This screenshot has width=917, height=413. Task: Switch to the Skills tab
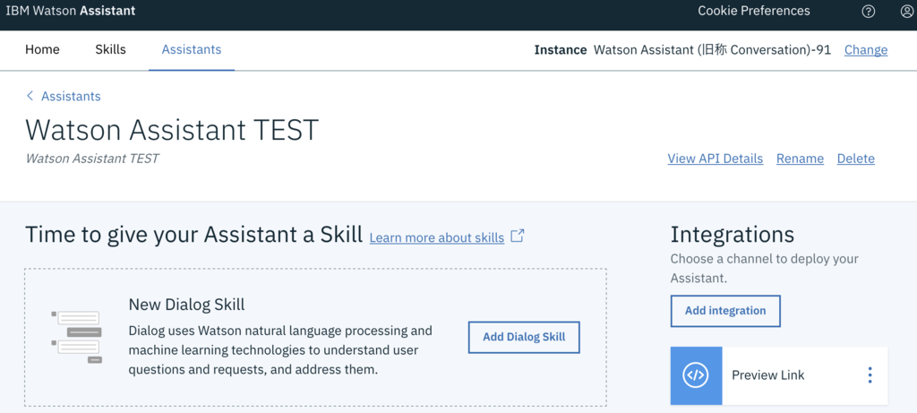(110, 49)
